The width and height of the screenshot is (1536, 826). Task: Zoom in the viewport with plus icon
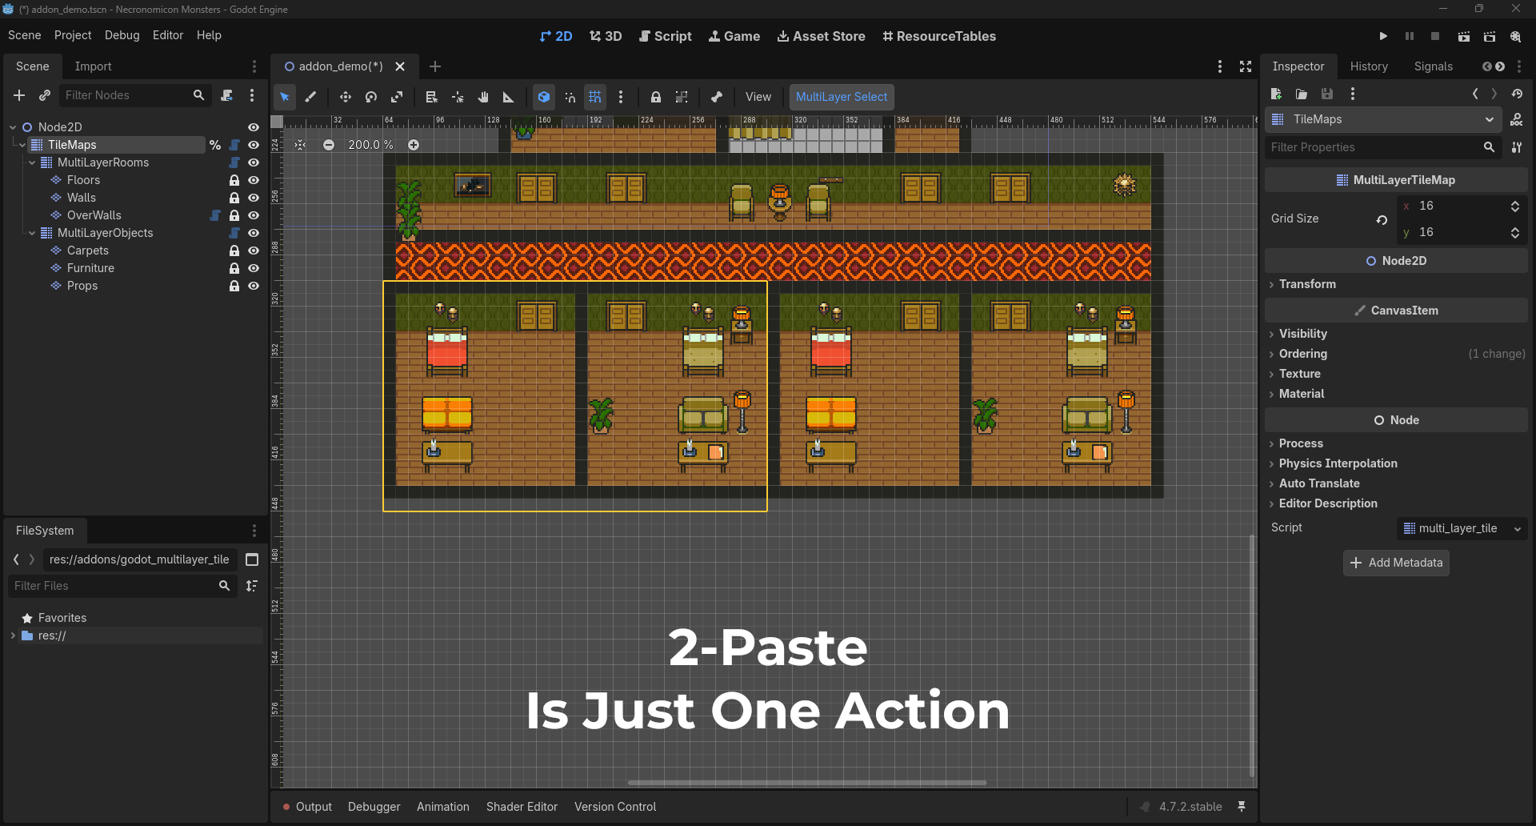(x=414, y=145)
